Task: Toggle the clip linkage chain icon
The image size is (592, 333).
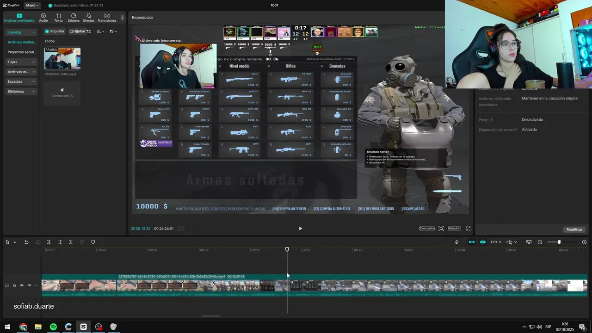Action: click(x=493, y=242)
